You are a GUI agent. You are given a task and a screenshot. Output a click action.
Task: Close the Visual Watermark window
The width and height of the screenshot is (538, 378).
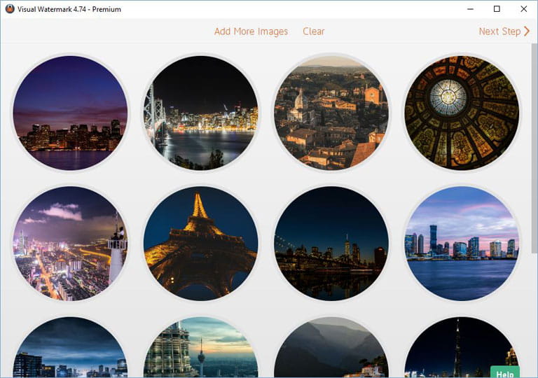(523, 9)
